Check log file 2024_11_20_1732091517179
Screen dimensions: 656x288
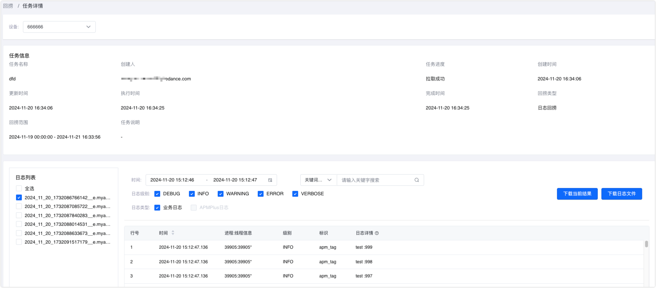coord(19,242)
